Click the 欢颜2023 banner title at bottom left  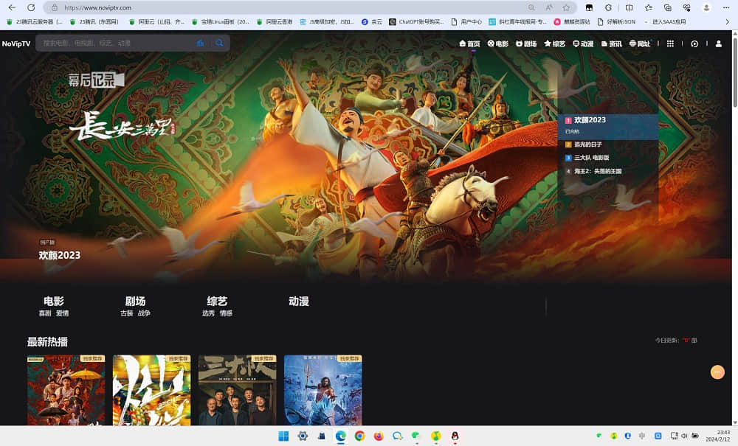point(59,255)
